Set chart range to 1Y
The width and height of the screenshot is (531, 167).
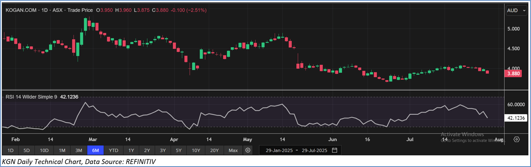click(x=131, y=150)
